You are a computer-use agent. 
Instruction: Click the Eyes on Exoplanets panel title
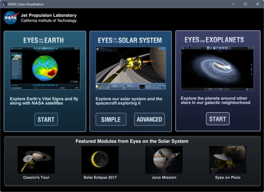coord(214,40)
